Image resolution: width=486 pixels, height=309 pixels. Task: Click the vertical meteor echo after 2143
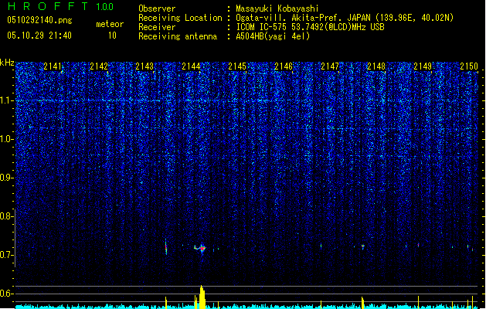point(166,247)
